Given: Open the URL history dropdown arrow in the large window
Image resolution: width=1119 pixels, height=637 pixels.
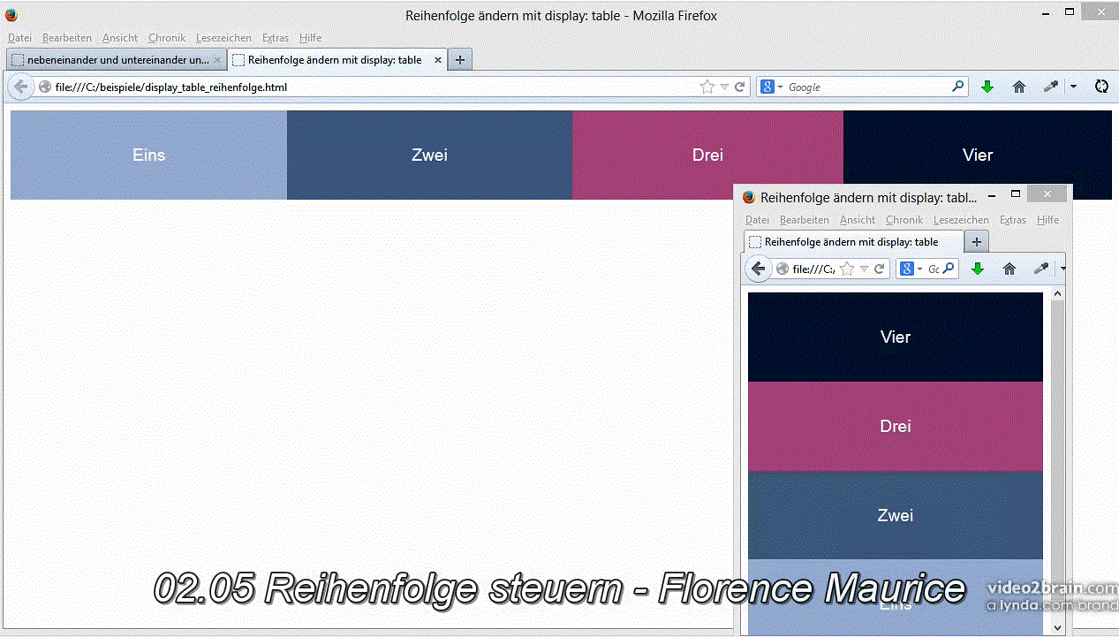Looking at the screenshot, I should (724, 87).
